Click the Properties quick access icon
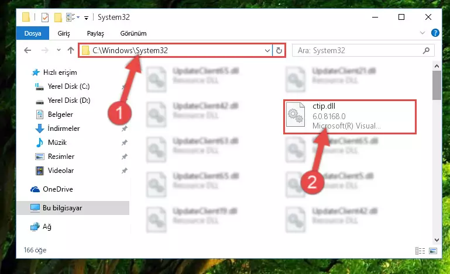 [45, 18]
